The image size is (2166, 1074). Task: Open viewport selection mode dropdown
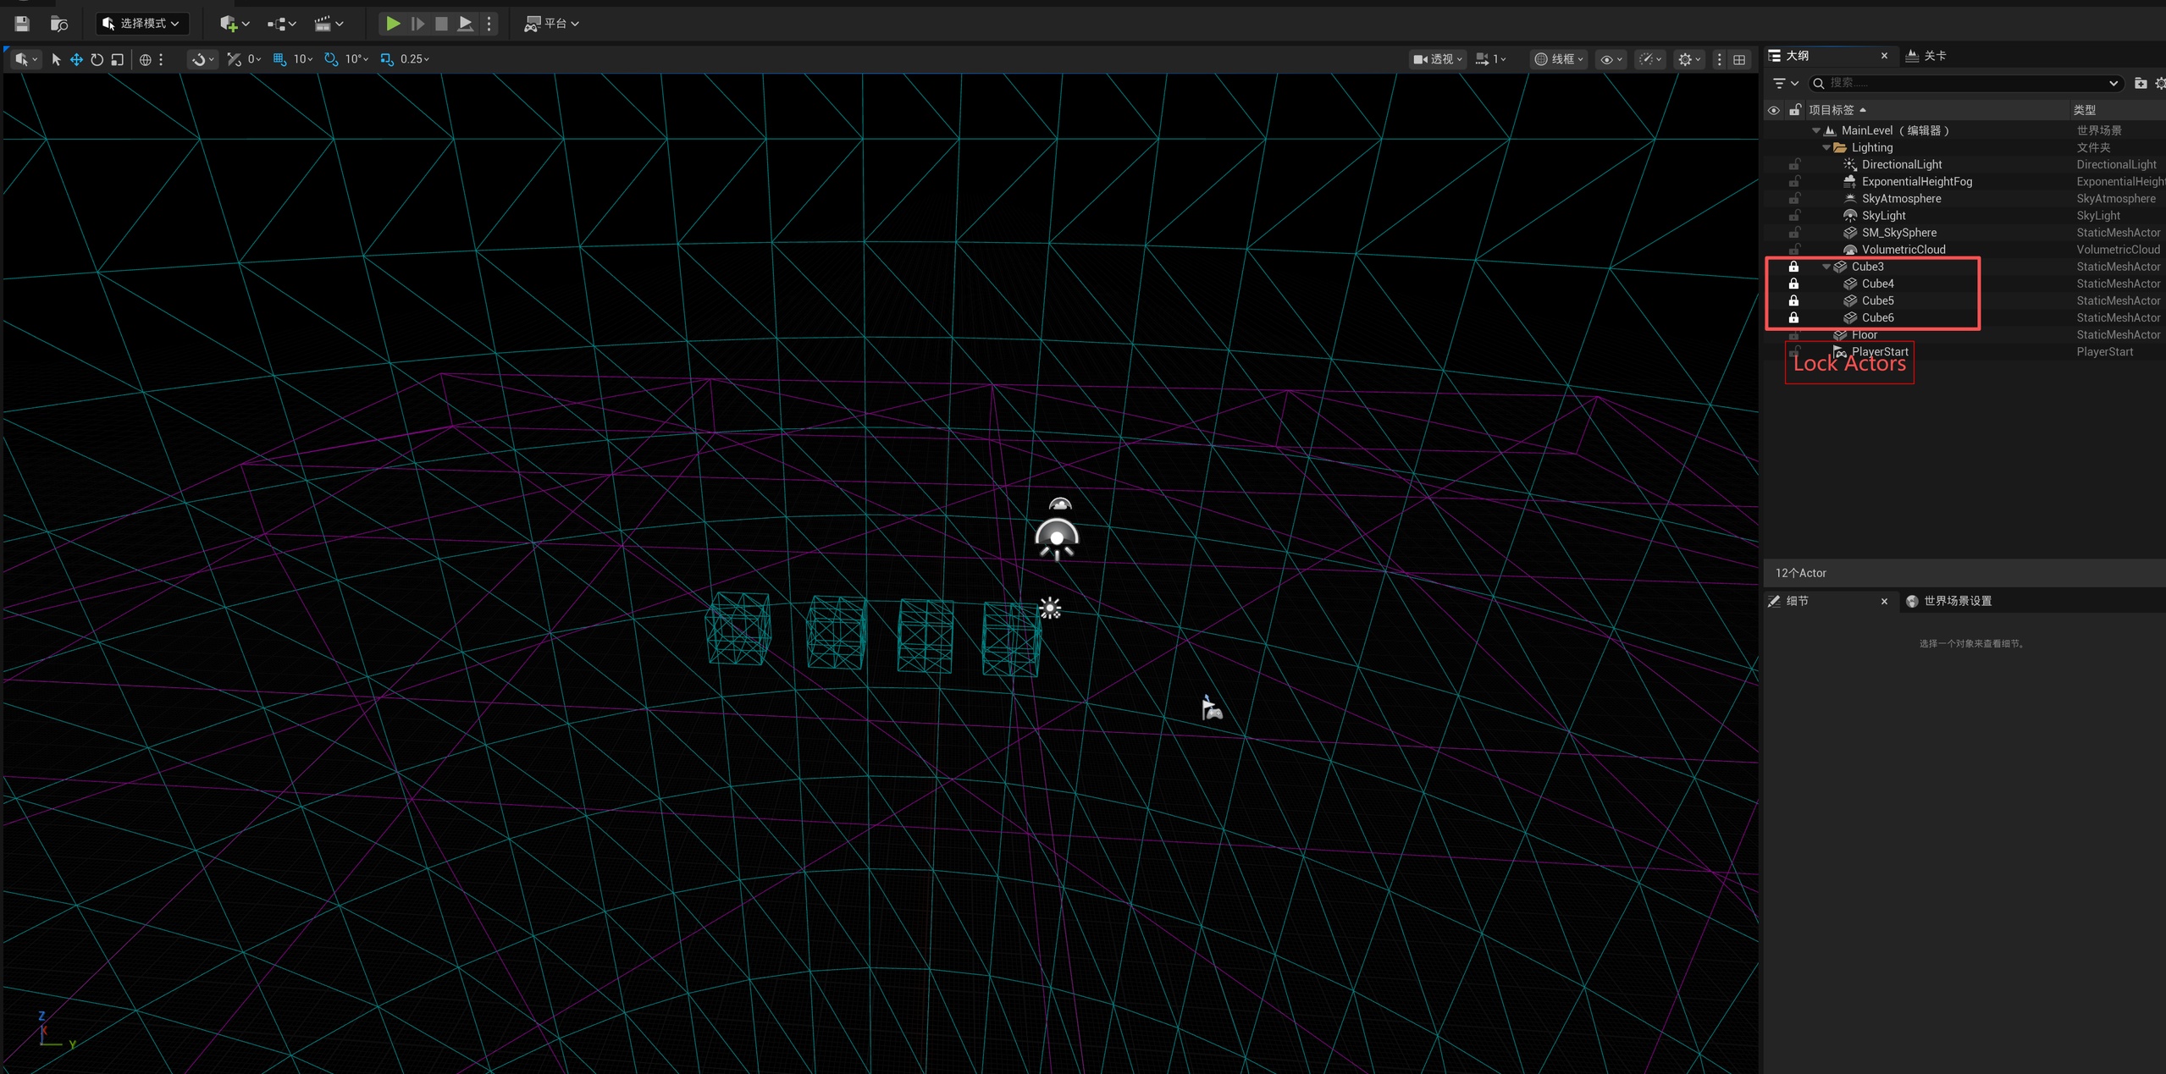click(25, 59)
